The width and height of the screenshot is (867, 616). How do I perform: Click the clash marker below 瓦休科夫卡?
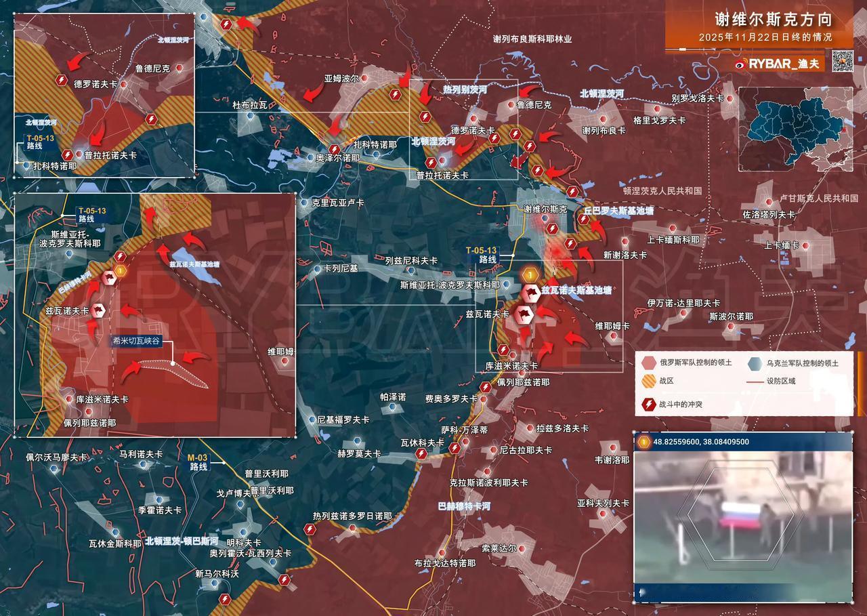tap(421, 454)
